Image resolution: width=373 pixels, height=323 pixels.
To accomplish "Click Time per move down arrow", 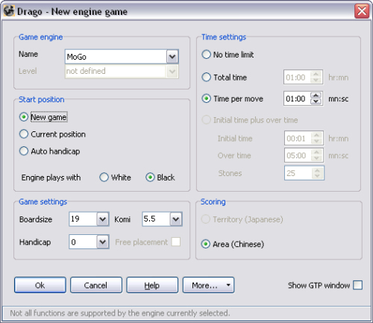I will 316,101.
